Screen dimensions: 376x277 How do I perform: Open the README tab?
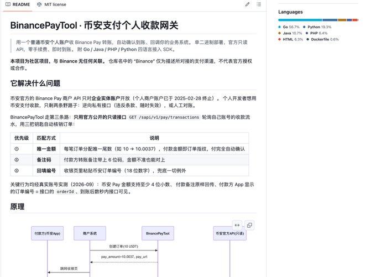point(18,4)
